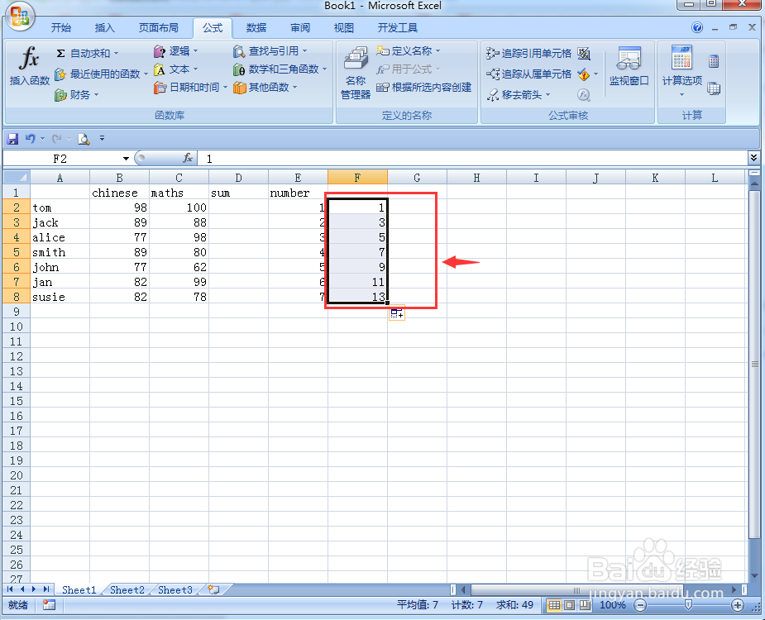Screen dimensions: 765x620
Task: Open More Functions (其他函数) list
Action: coord(265,88)
